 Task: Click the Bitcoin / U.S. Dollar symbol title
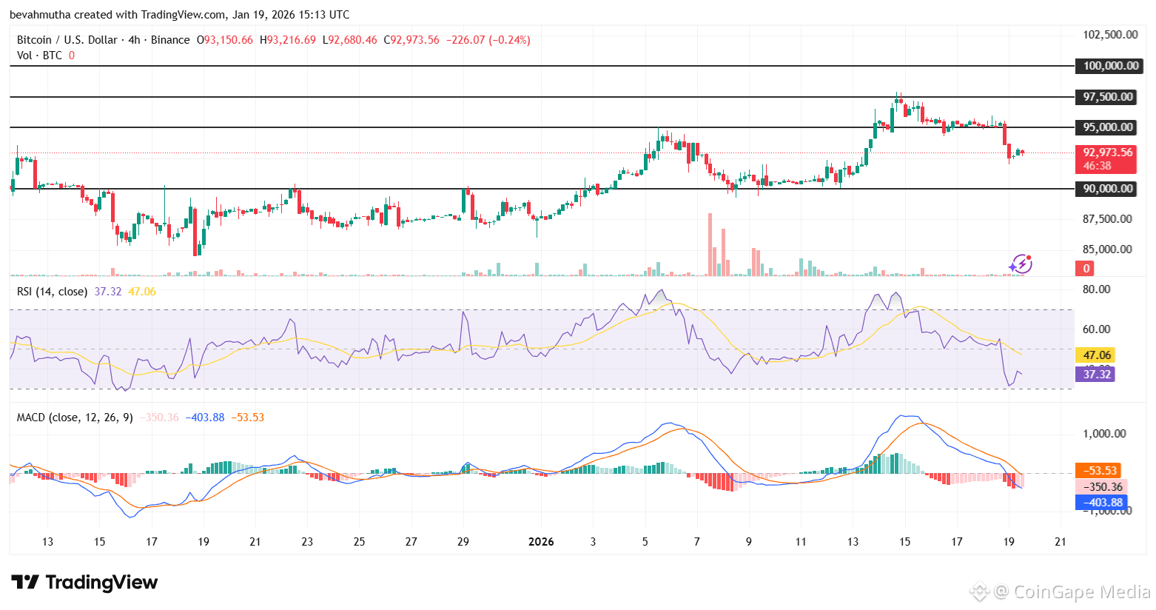click(67, 39)
